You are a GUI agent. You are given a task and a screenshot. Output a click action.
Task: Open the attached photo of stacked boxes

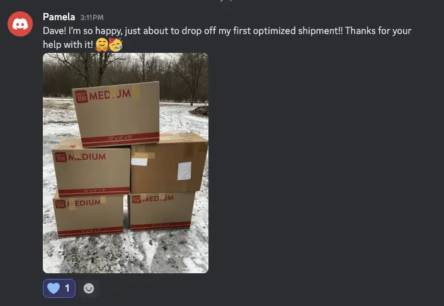(125, 163)
